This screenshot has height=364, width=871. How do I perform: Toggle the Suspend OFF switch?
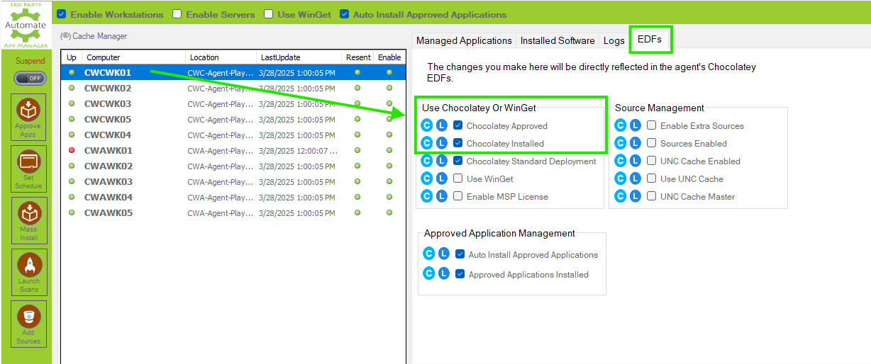click(x=30, y=78)
